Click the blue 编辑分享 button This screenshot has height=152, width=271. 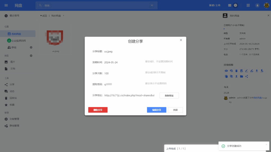pyautogui.click(x=156, y=110)
